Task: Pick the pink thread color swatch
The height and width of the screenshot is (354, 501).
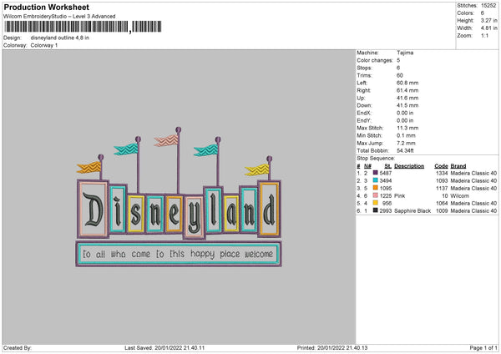Action: pos(377,195)
